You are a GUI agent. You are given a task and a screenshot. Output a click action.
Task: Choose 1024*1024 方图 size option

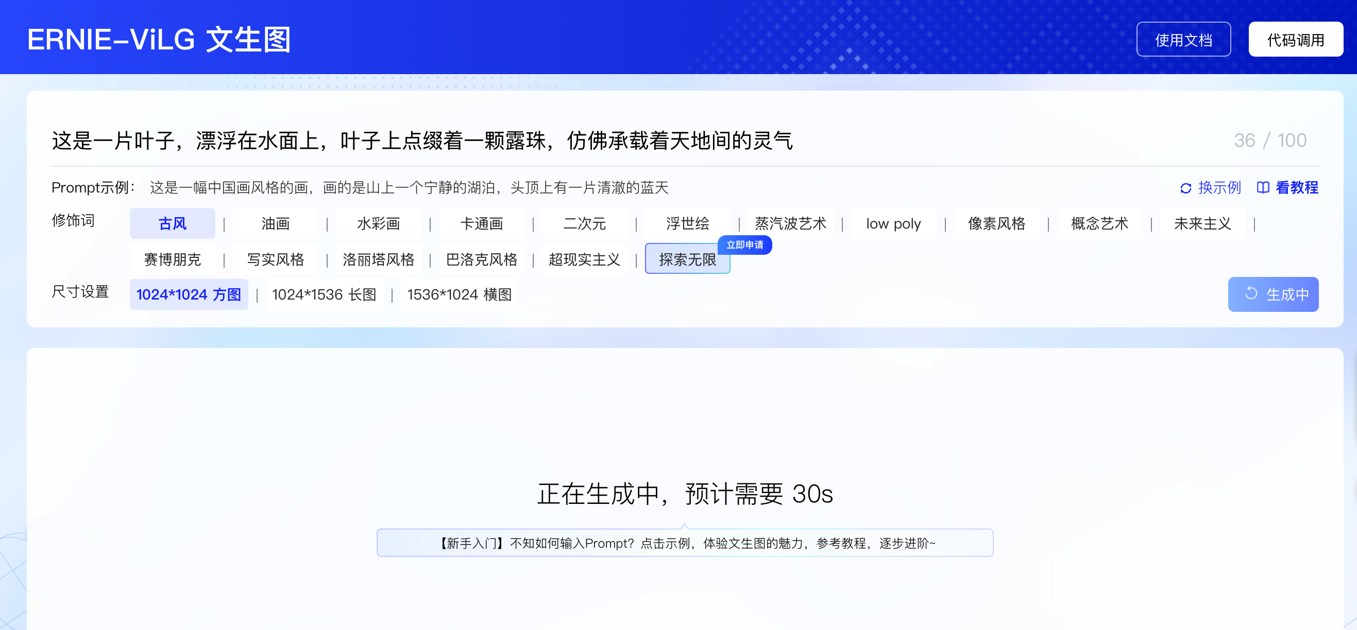point(189,294)
